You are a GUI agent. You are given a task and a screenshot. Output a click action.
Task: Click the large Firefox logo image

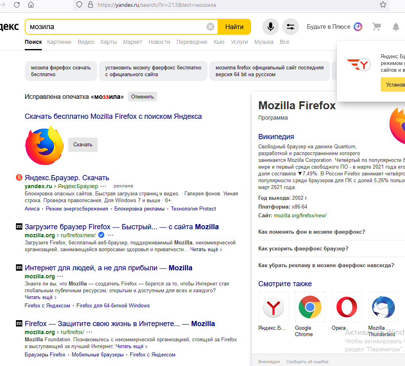coord(44,146)
